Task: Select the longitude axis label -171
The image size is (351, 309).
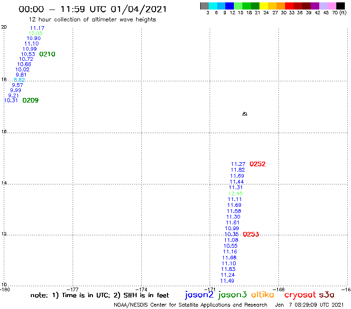Action: tap(211, 290)
